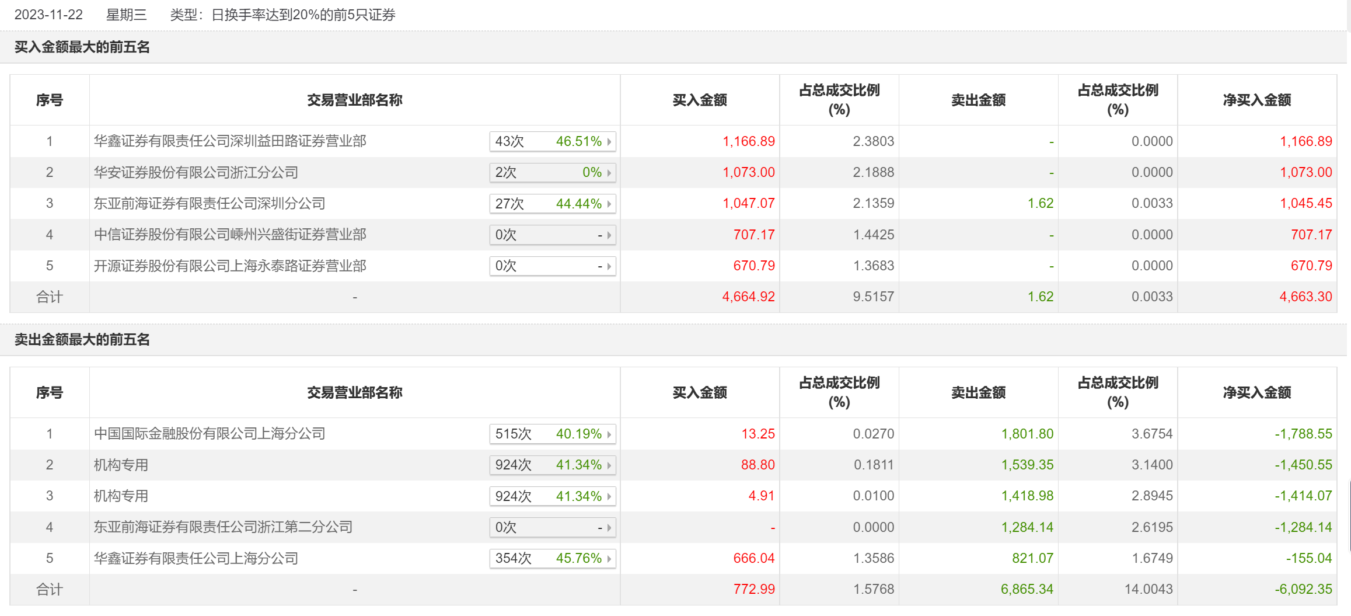
Task: Click the arrow icon next to 45.76%
Action: tap(609, 559)
